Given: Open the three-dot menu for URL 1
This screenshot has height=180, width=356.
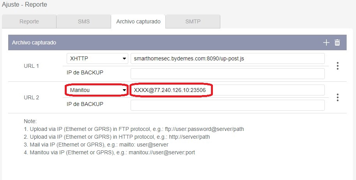Looking at the screenshot, I should [338, 66].
